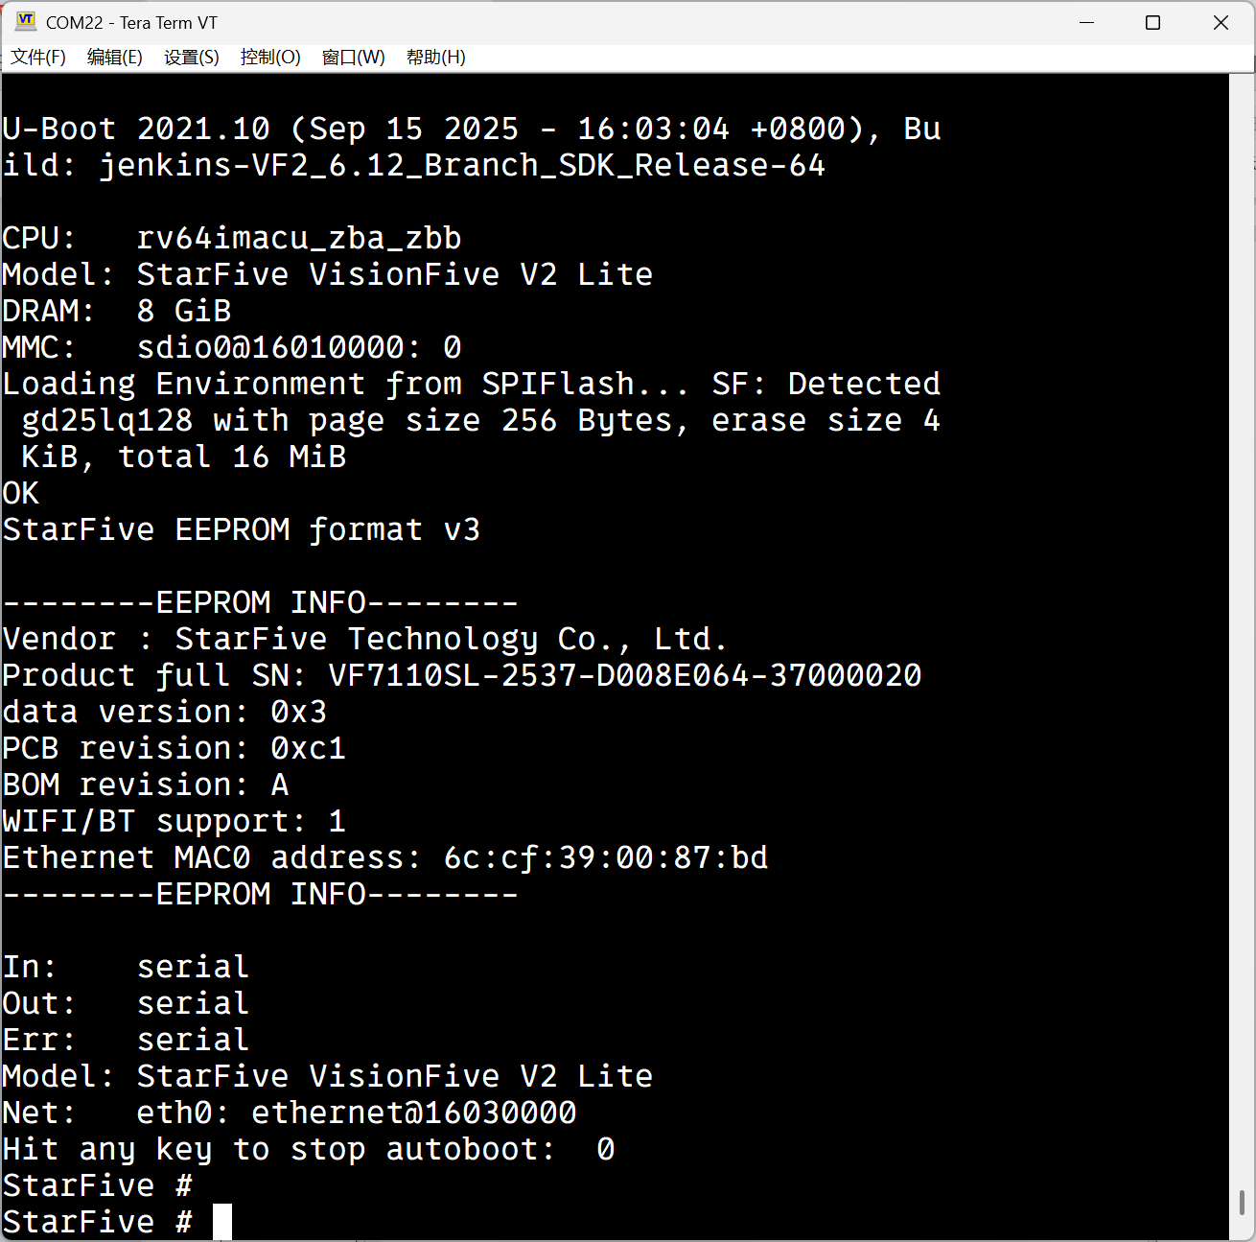Open the 控制(O) menu

[269, 58]
